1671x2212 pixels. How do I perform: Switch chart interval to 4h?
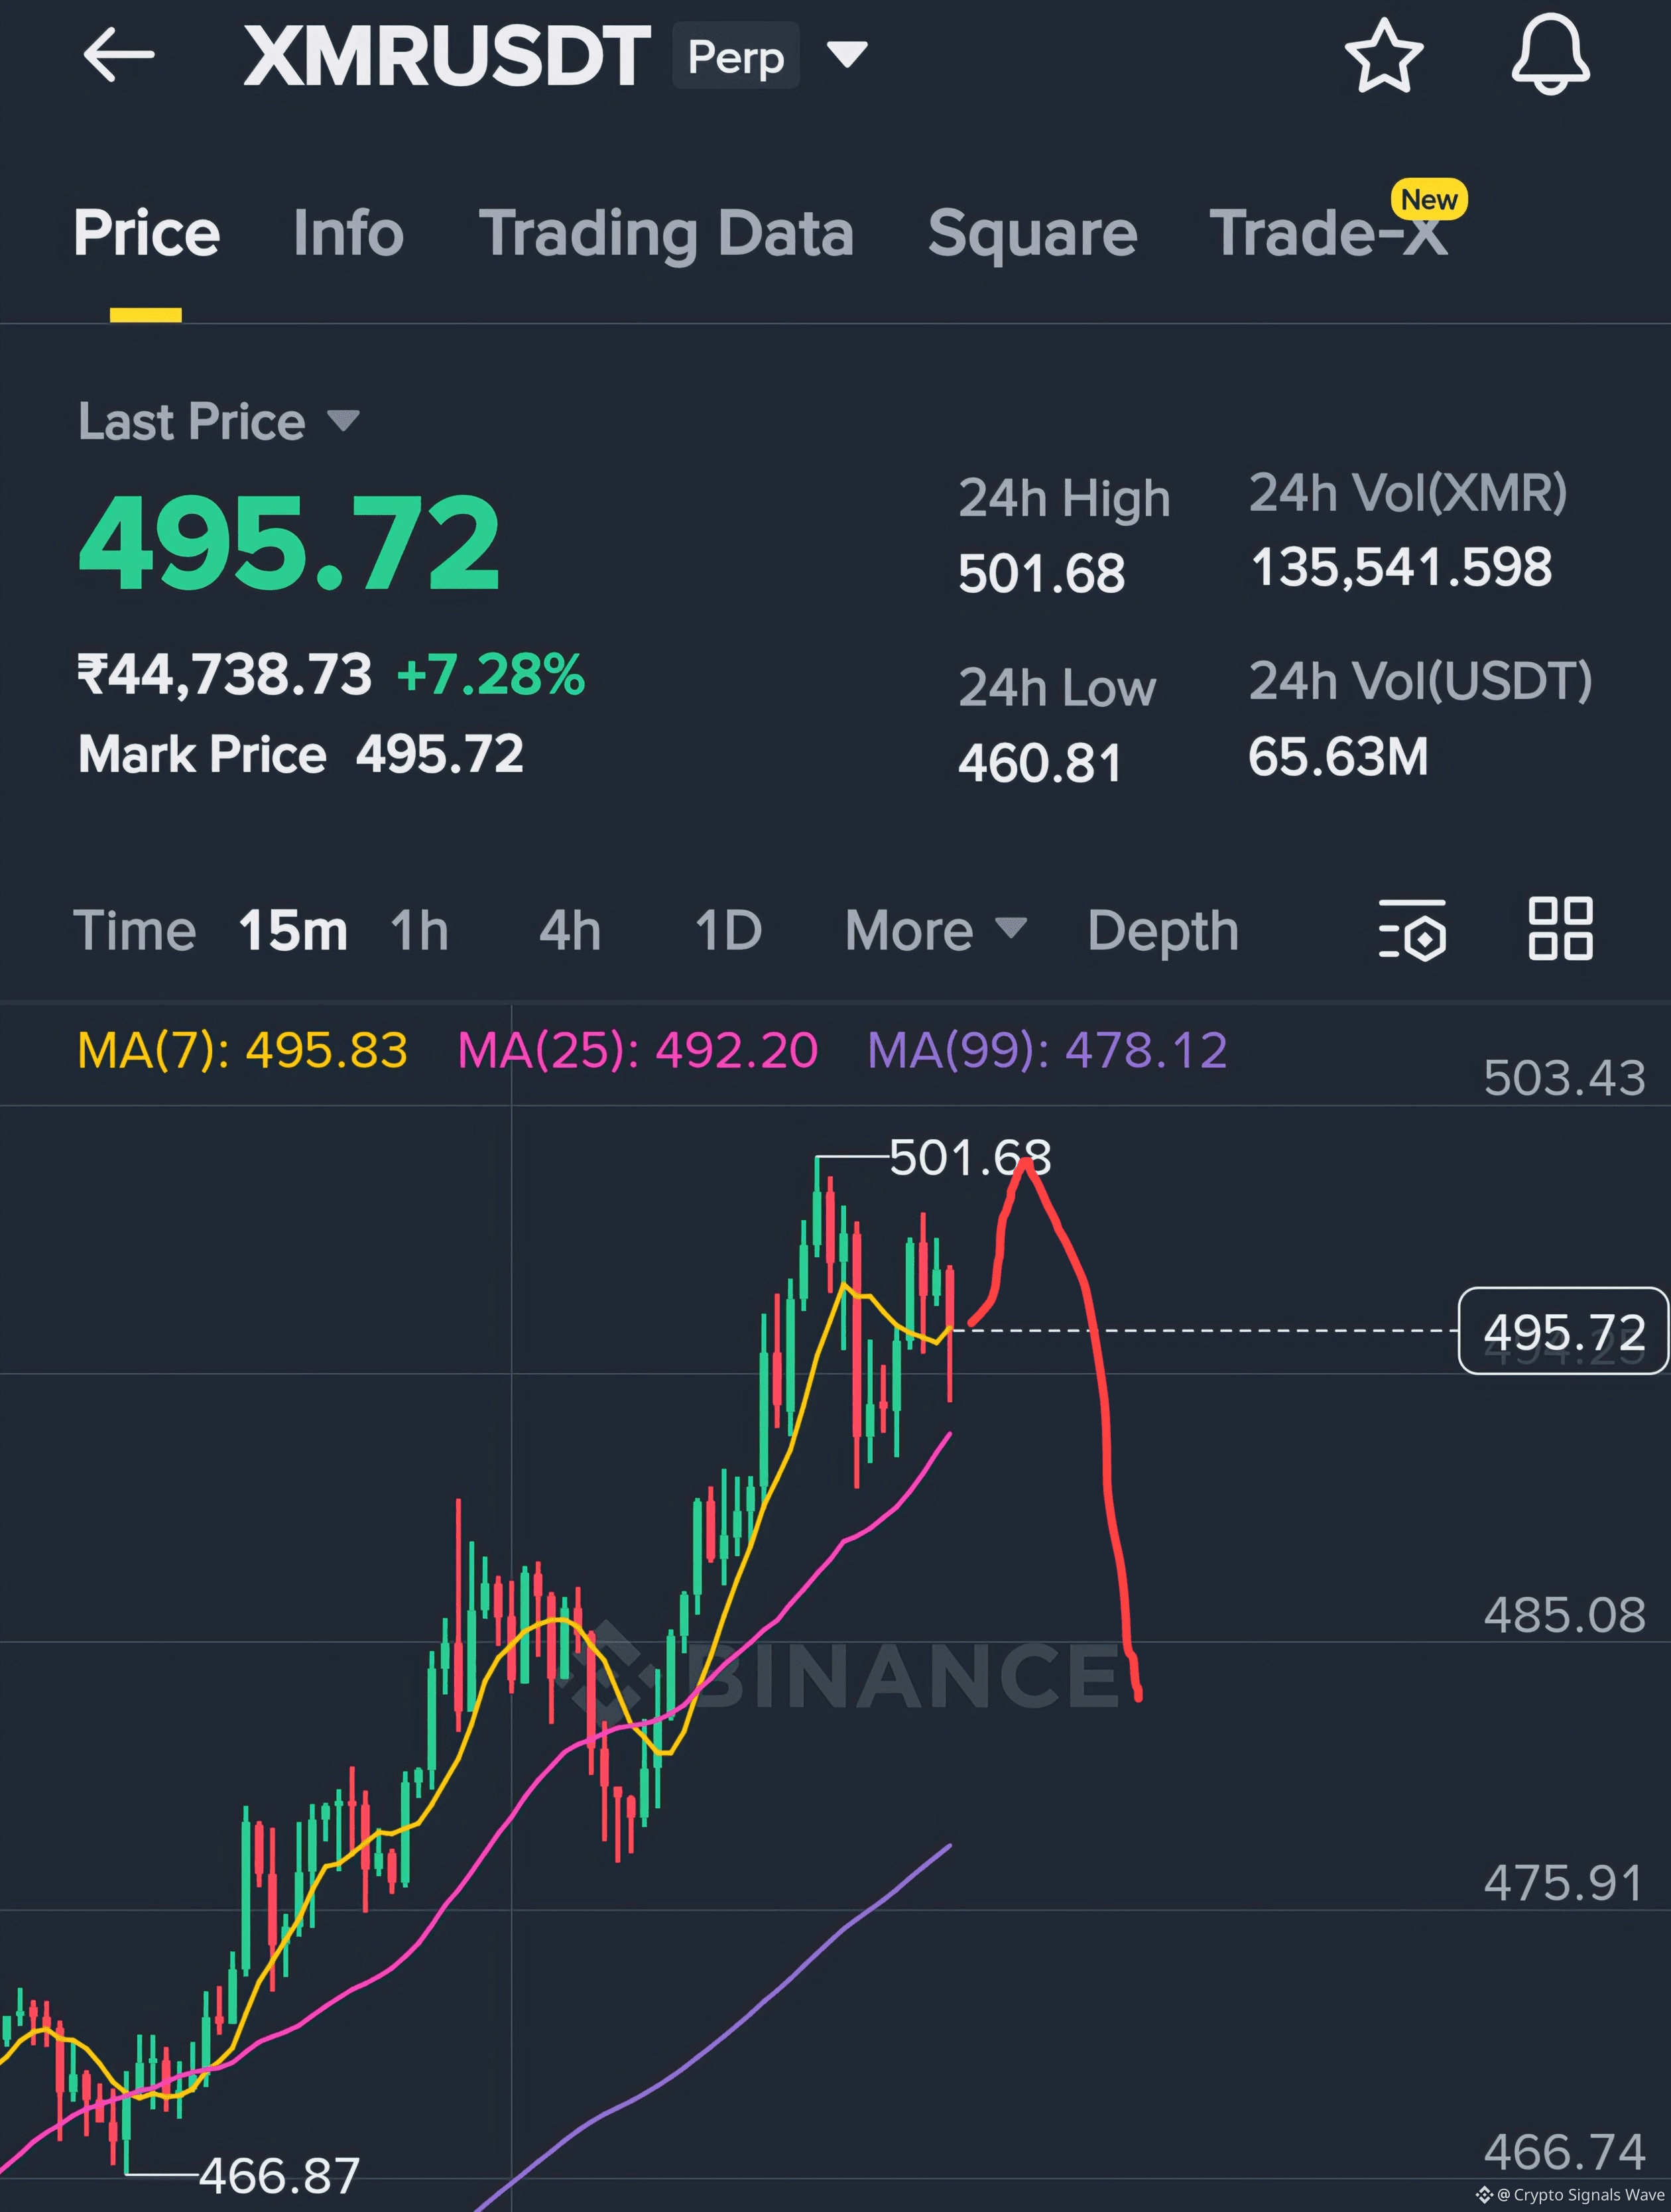point(570,931)
